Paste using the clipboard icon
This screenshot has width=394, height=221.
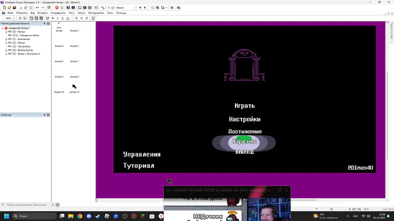pos(31,7)
